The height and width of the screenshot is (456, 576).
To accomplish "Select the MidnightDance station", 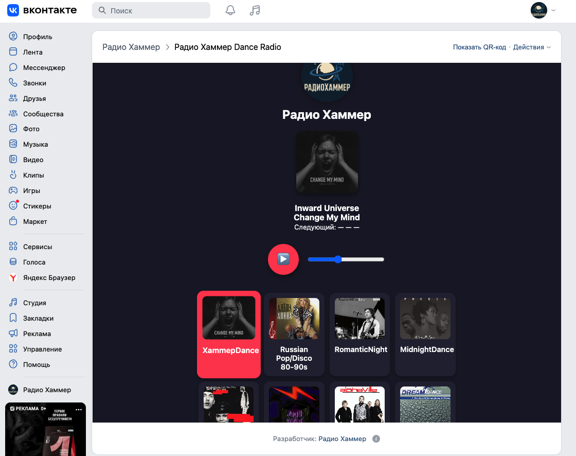I will point(425,334).
